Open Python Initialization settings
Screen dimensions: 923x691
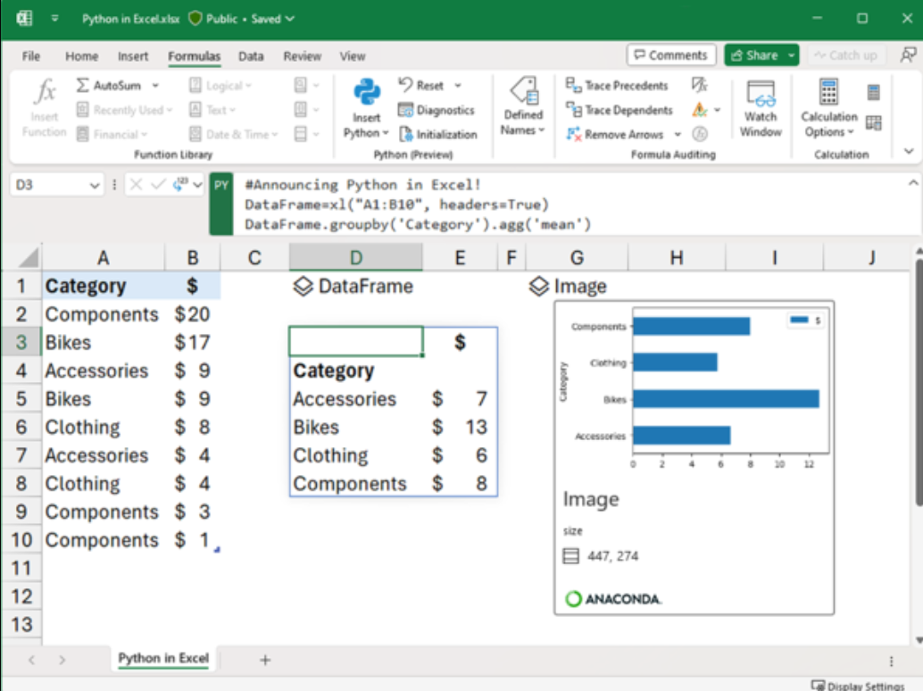438,135
